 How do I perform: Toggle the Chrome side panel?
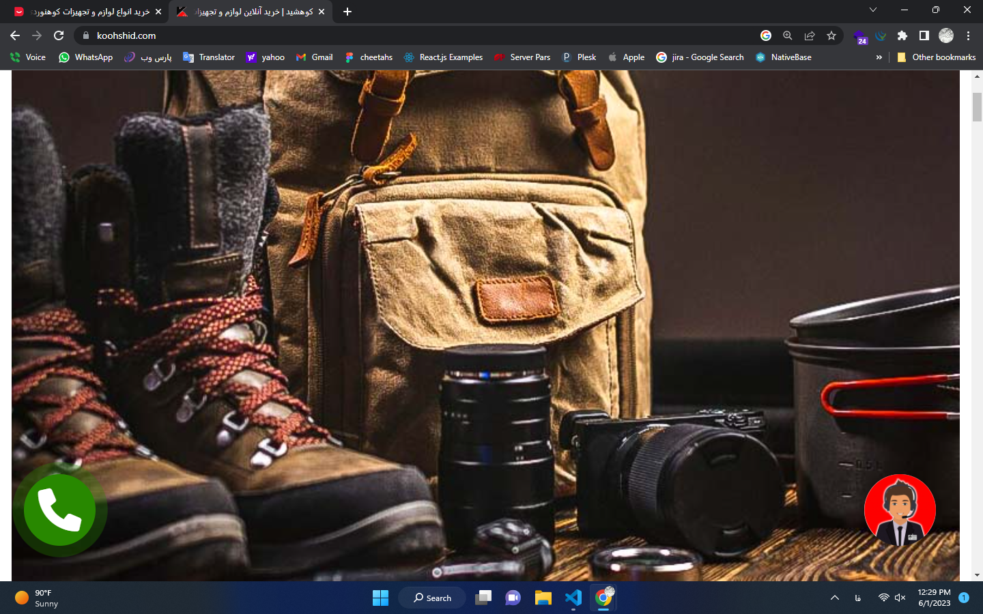coord(924,35)
